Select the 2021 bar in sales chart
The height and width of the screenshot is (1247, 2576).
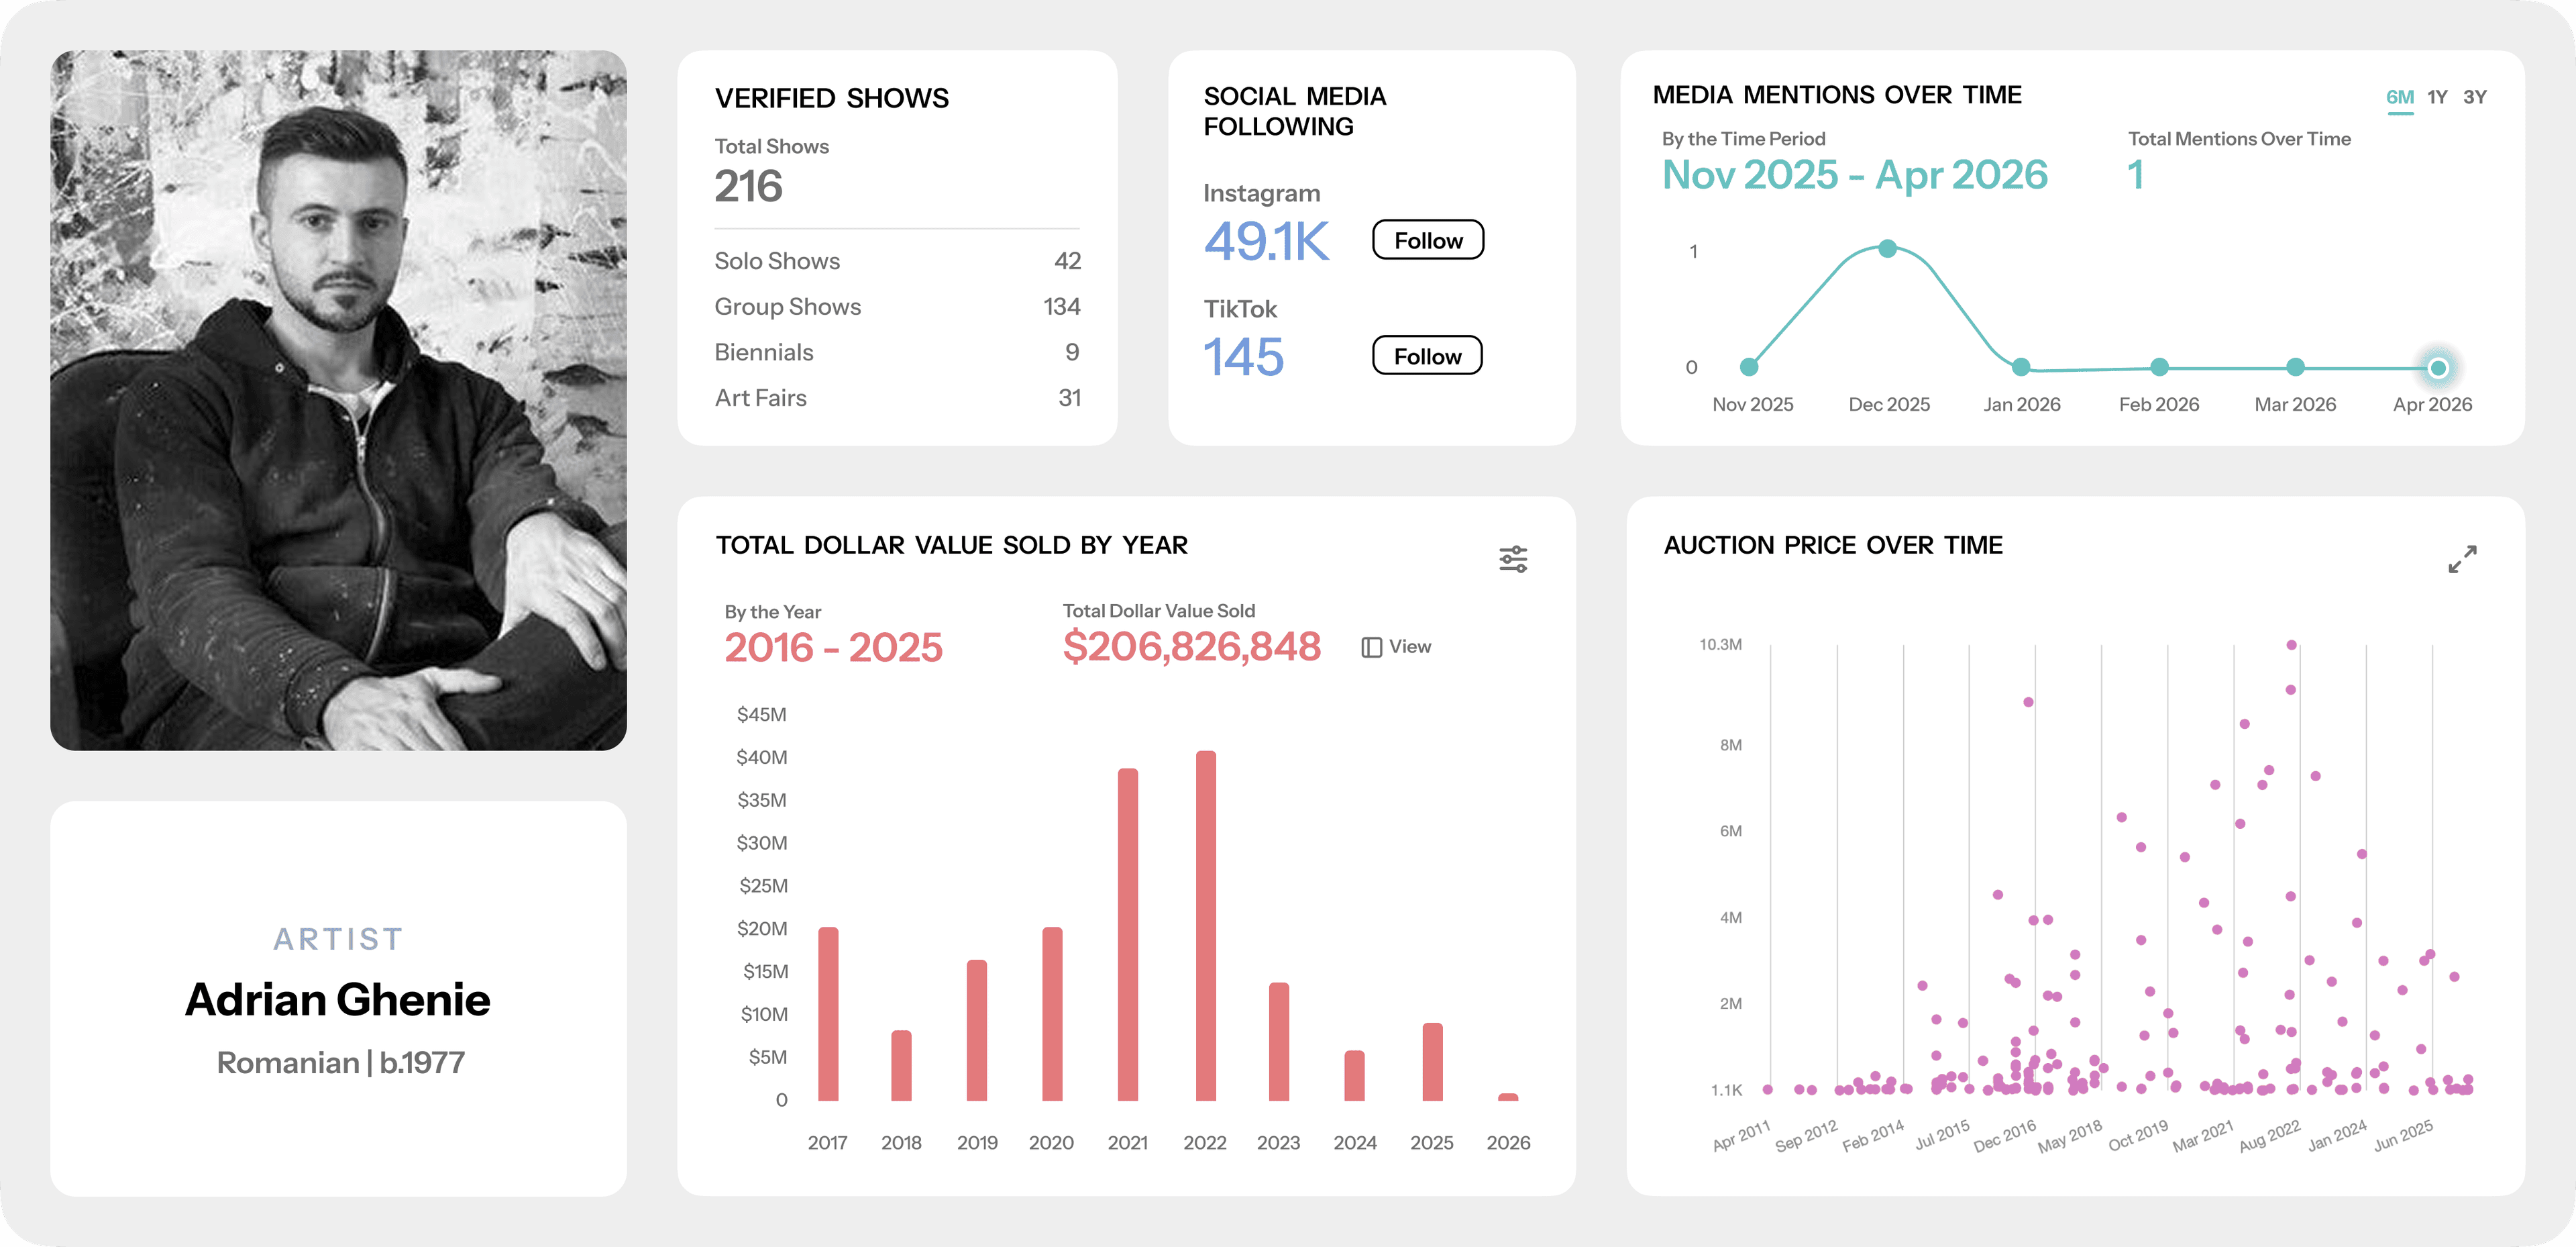tap(1128, 935)
